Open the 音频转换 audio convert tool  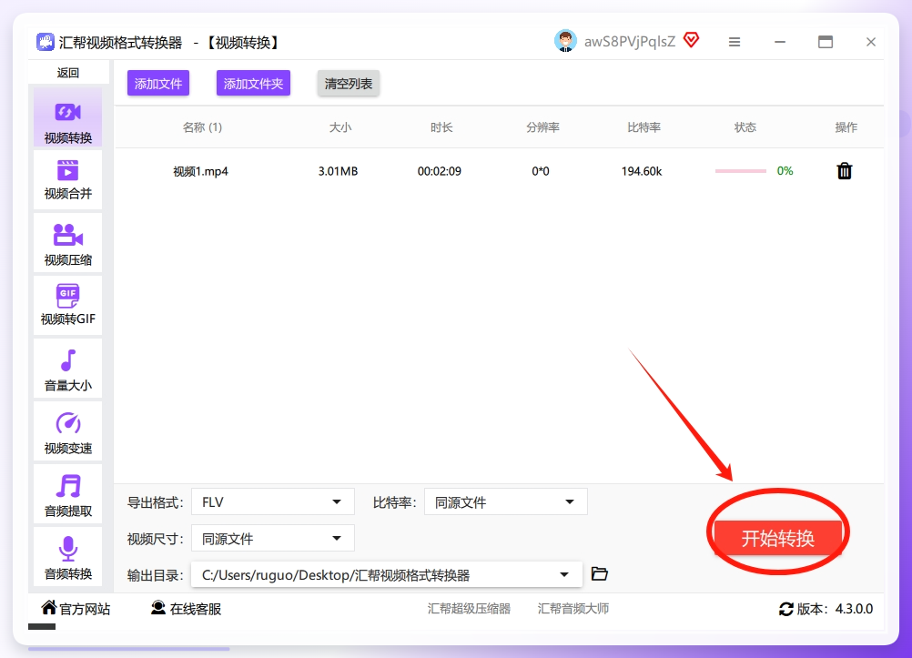point(67,557)
